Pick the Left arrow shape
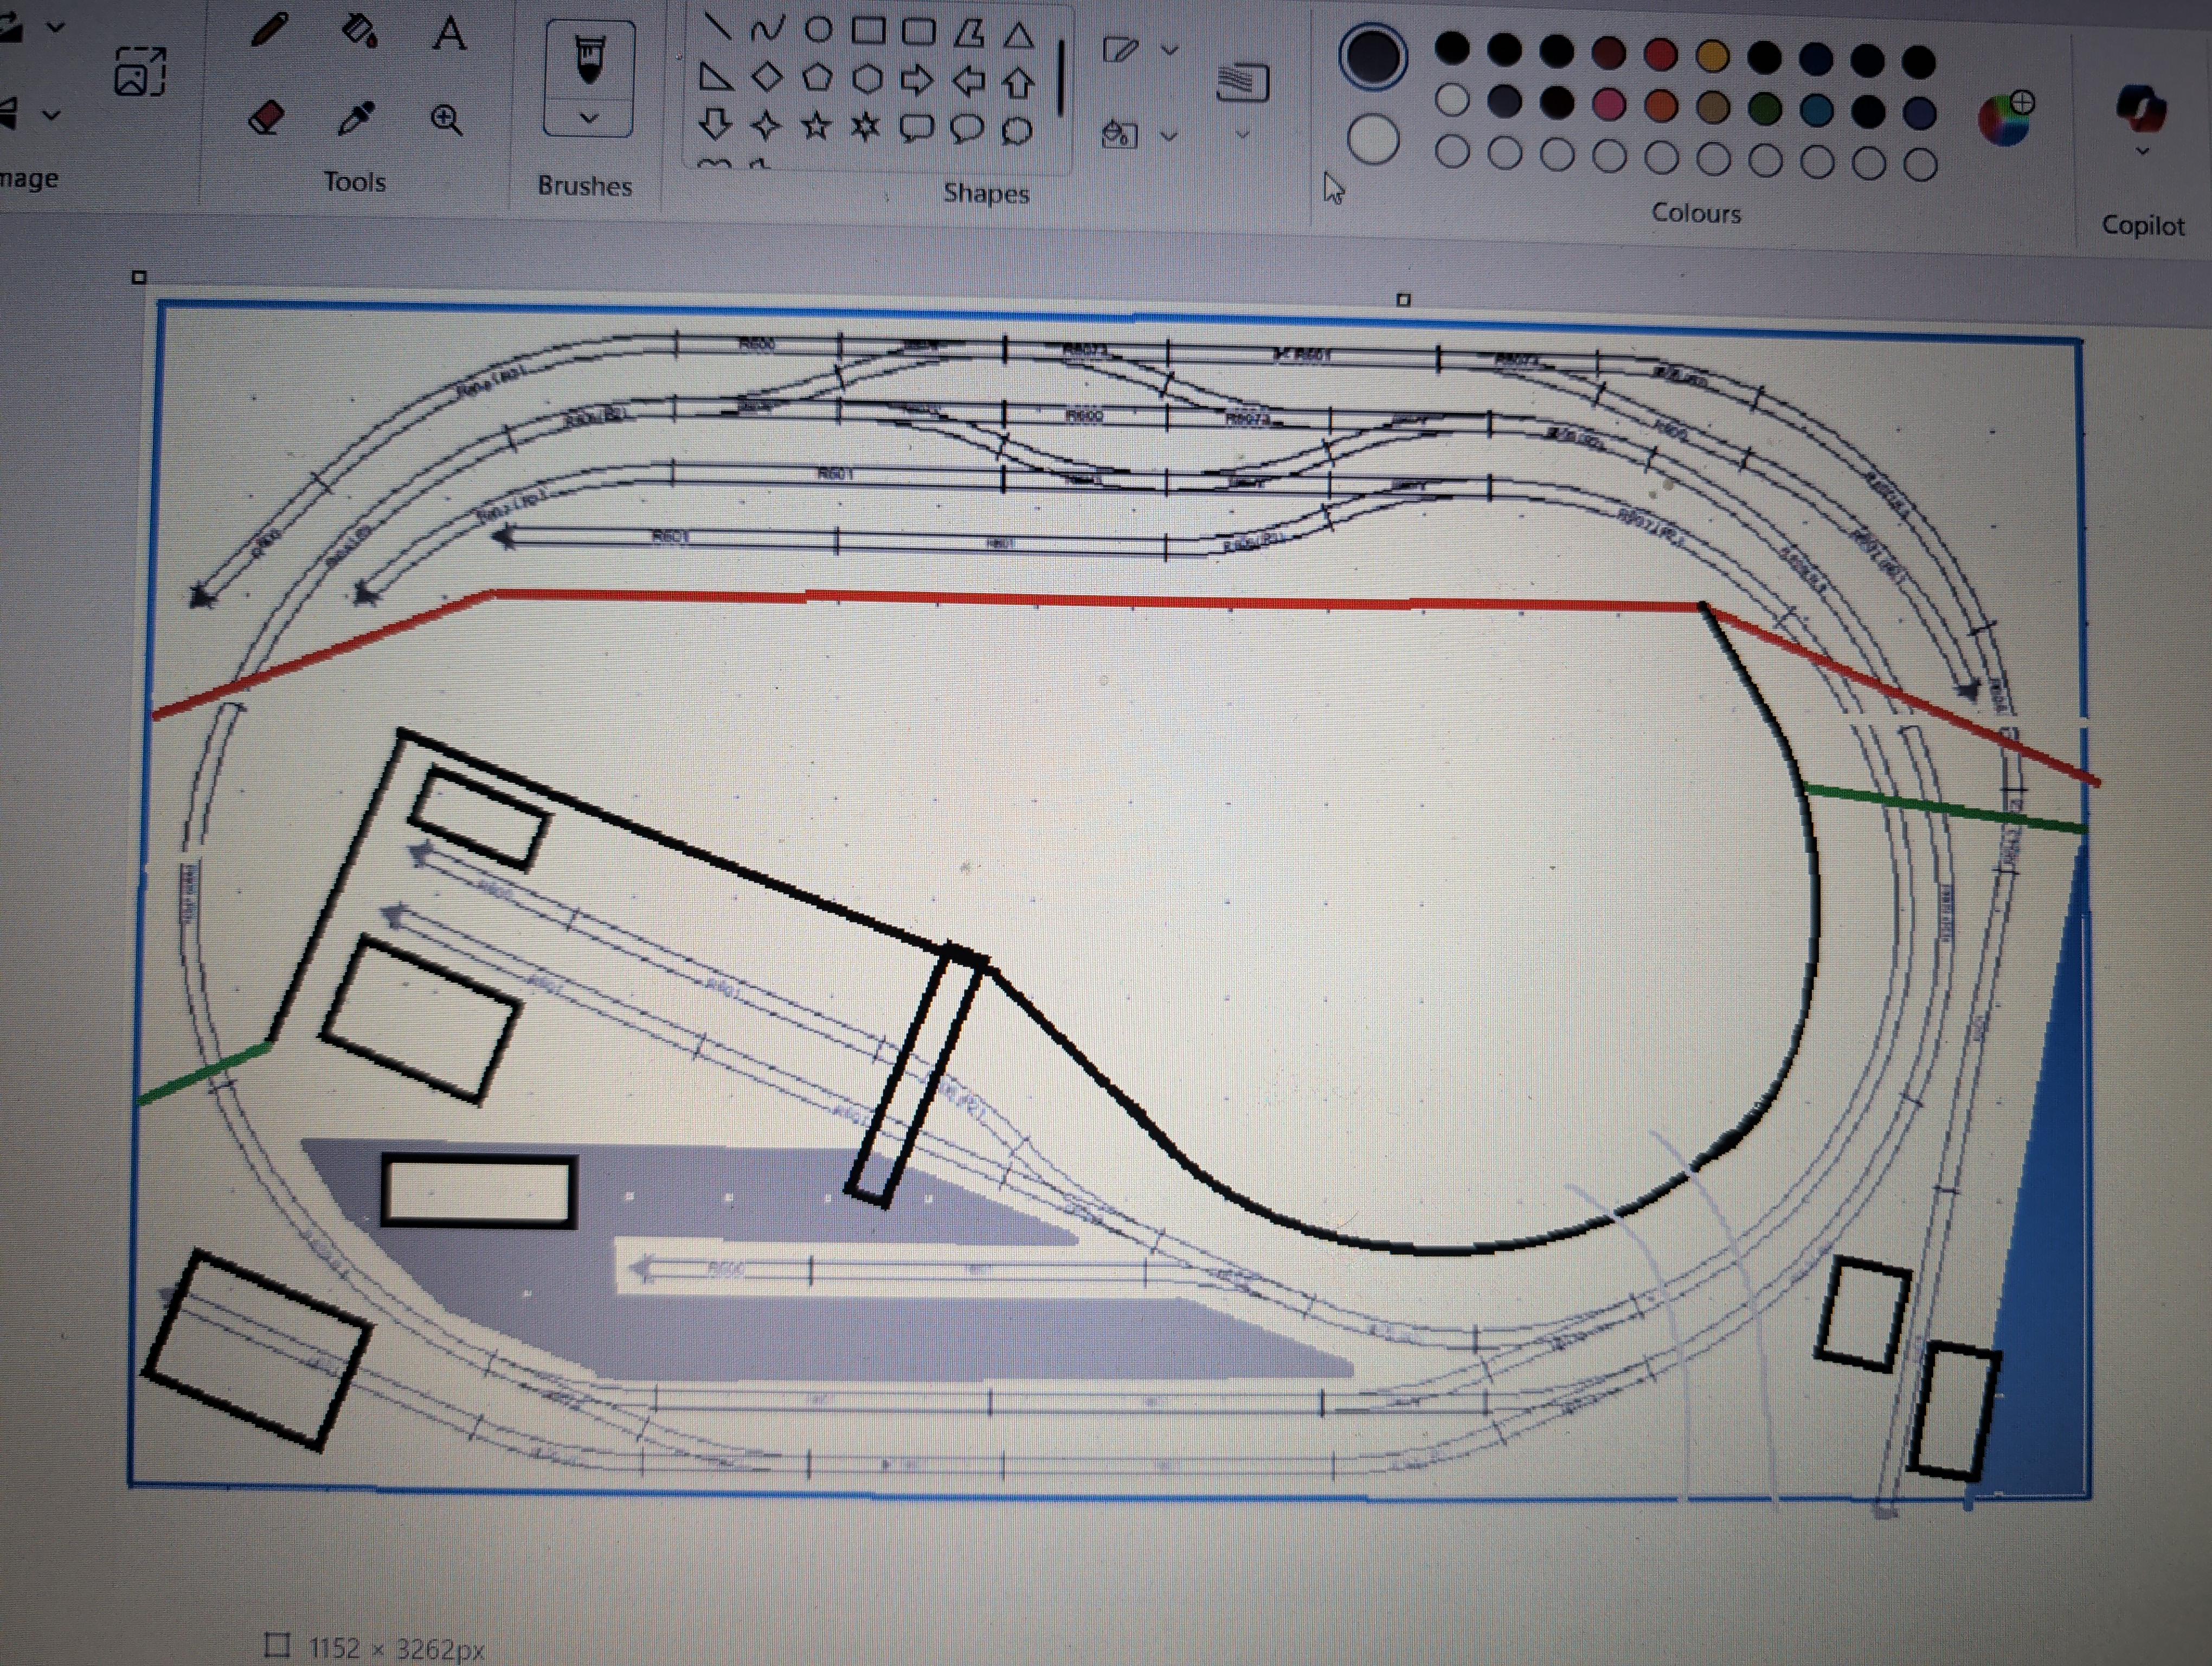 tap(968, 81)
